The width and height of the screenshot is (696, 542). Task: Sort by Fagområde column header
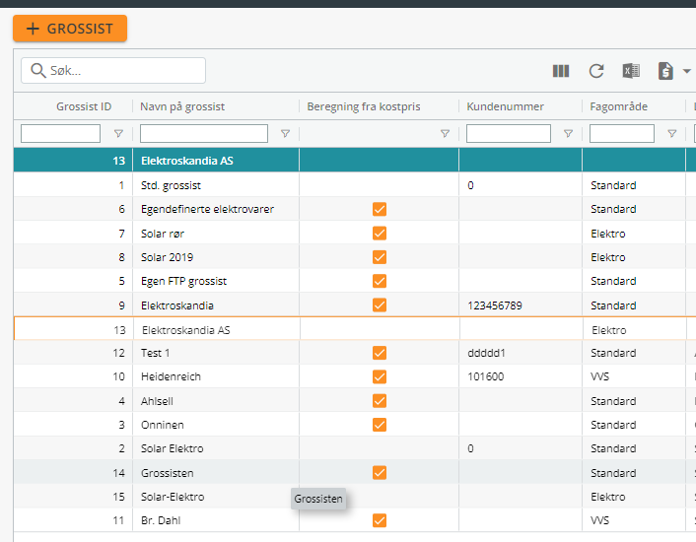coord(618,106)
